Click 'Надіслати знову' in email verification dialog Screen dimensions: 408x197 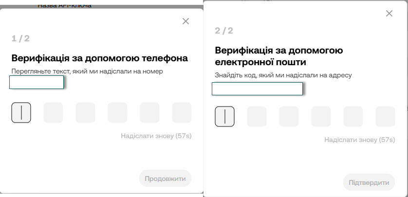pyautogui.click(x=359, y=140)
